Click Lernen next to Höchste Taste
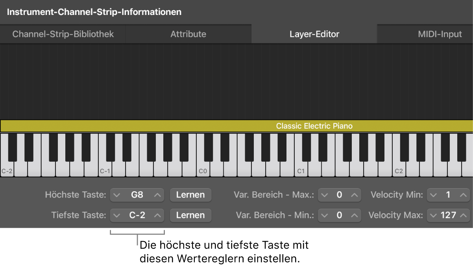The width and height of the screenshot is (473, 268). point(190,194)
